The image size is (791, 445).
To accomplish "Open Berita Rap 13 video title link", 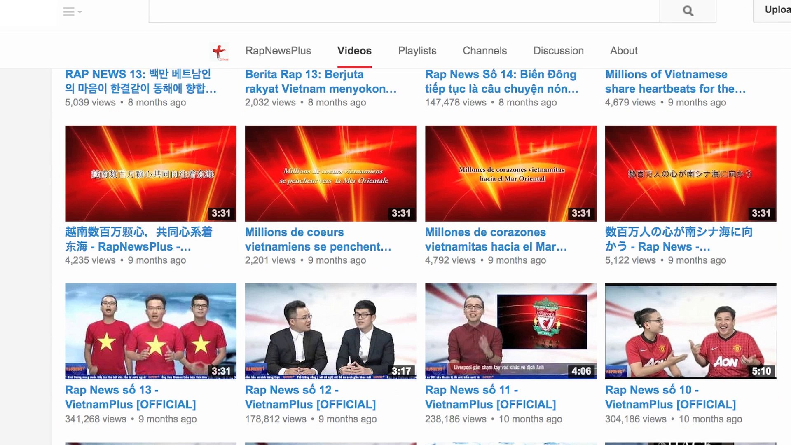I will point(321,82).
